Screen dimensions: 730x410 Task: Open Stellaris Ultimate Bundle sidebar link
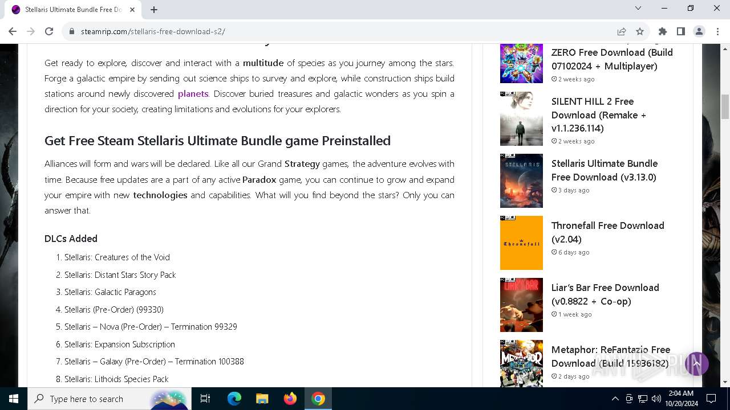(604, 170)
